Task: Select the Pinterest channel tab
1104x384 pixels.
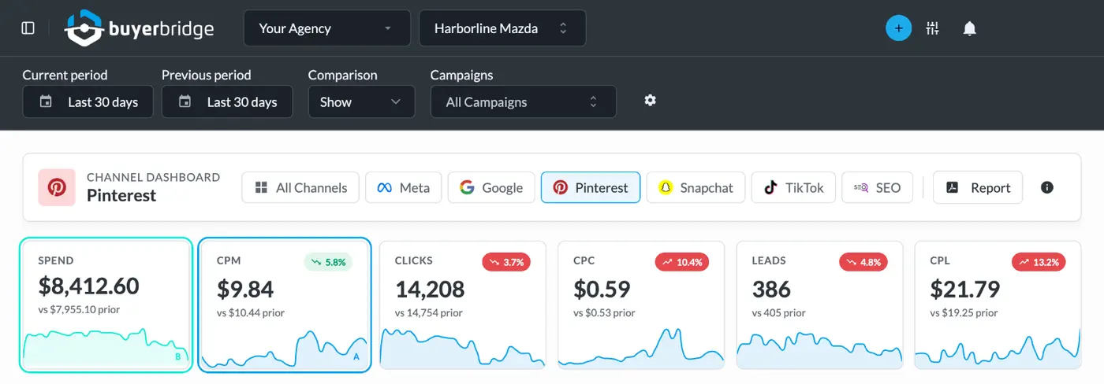Action: click(x=591, y=187)
